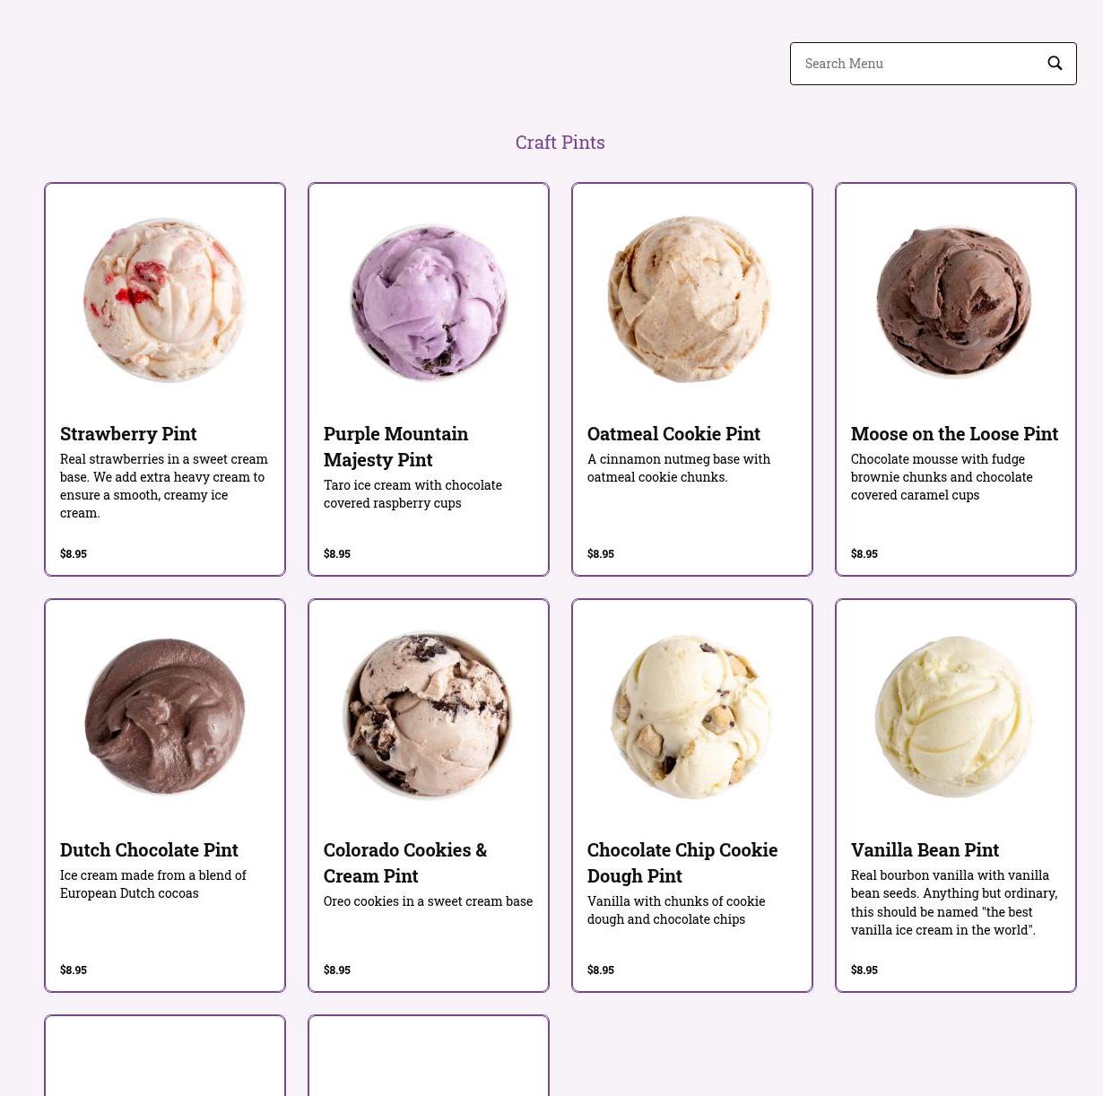
Task: Click the Chocolate Chip Cookie Dough Pint title
Action: pyautogui.click(x=682, y=863)
